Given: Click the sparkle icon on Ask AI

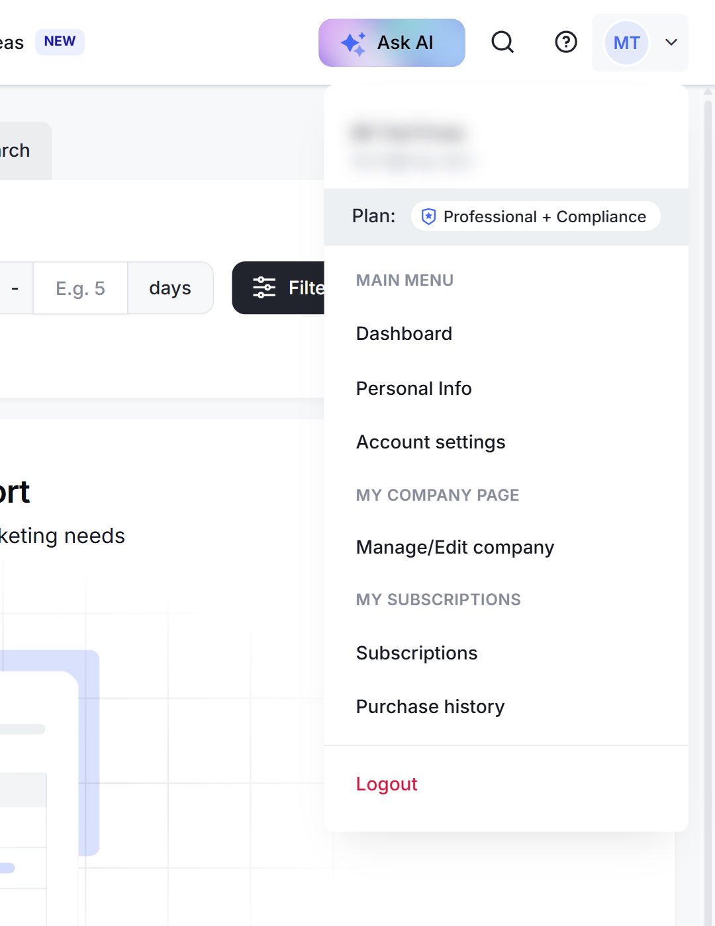Looking at the screenshot, I should pos(353,44).
